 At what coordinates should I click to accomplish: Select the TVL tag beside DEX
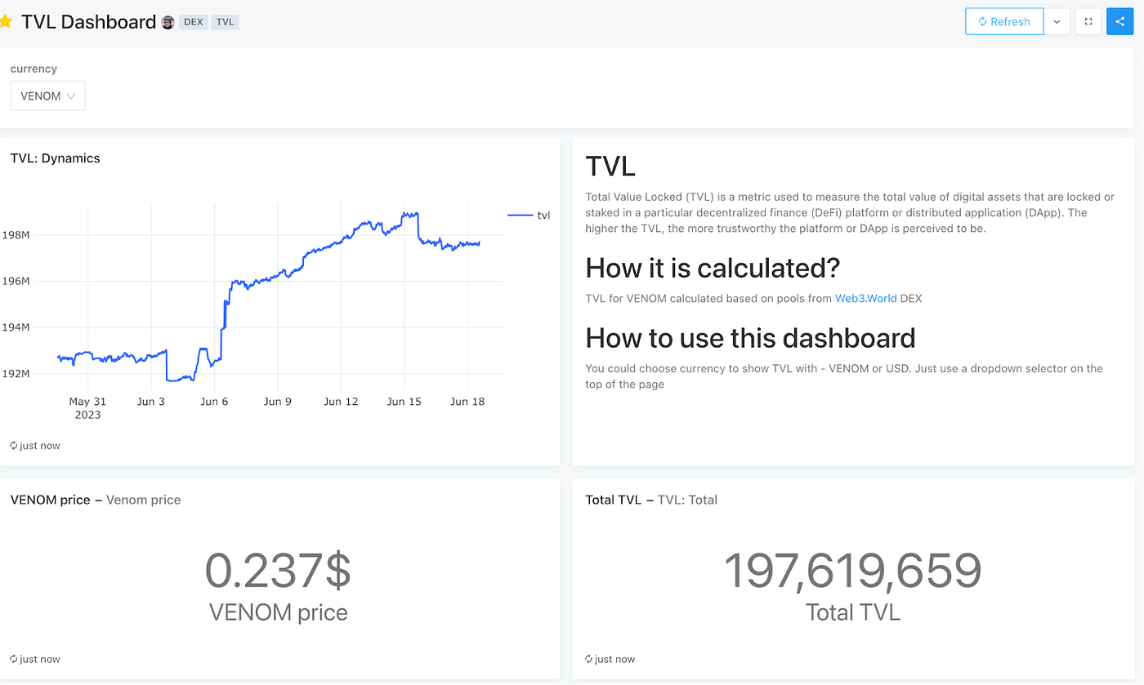(x=225, y=22)
